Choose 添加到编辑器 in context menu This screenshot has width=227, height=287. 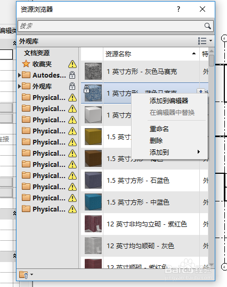point(169,101)
